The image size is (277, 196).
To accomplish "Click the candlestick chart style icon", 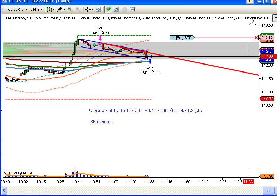I will (x=49, y=9).
